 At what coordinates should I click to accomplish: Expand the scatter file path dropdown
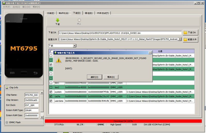(180, 39)
